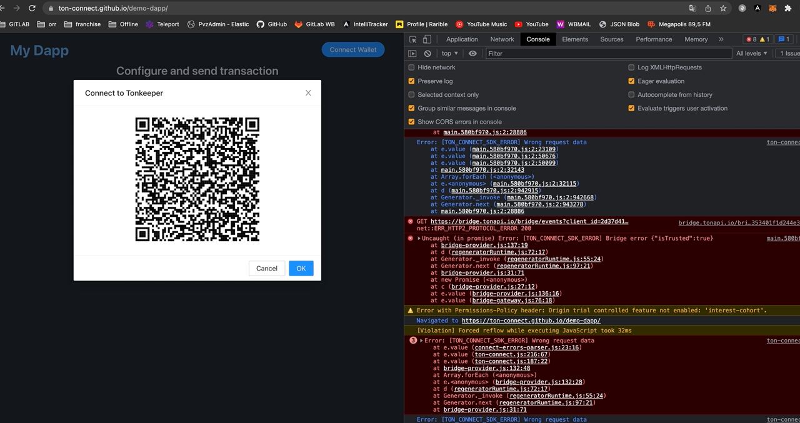
Task: Open the gray round extension icon
Action: (x=742, y=8)
